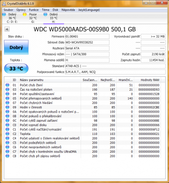Click the previous disk arrow icon

click(7, 29)
